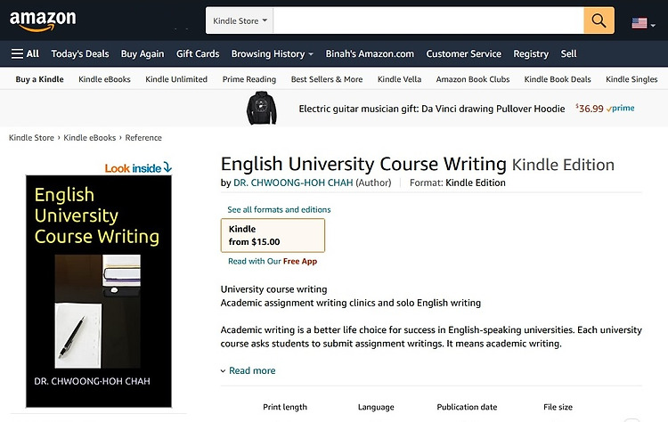Go to Kindle Store breadcrumb
Viewport: 668px width, 422px height.
pyautogui.click(x=31, y=137)
